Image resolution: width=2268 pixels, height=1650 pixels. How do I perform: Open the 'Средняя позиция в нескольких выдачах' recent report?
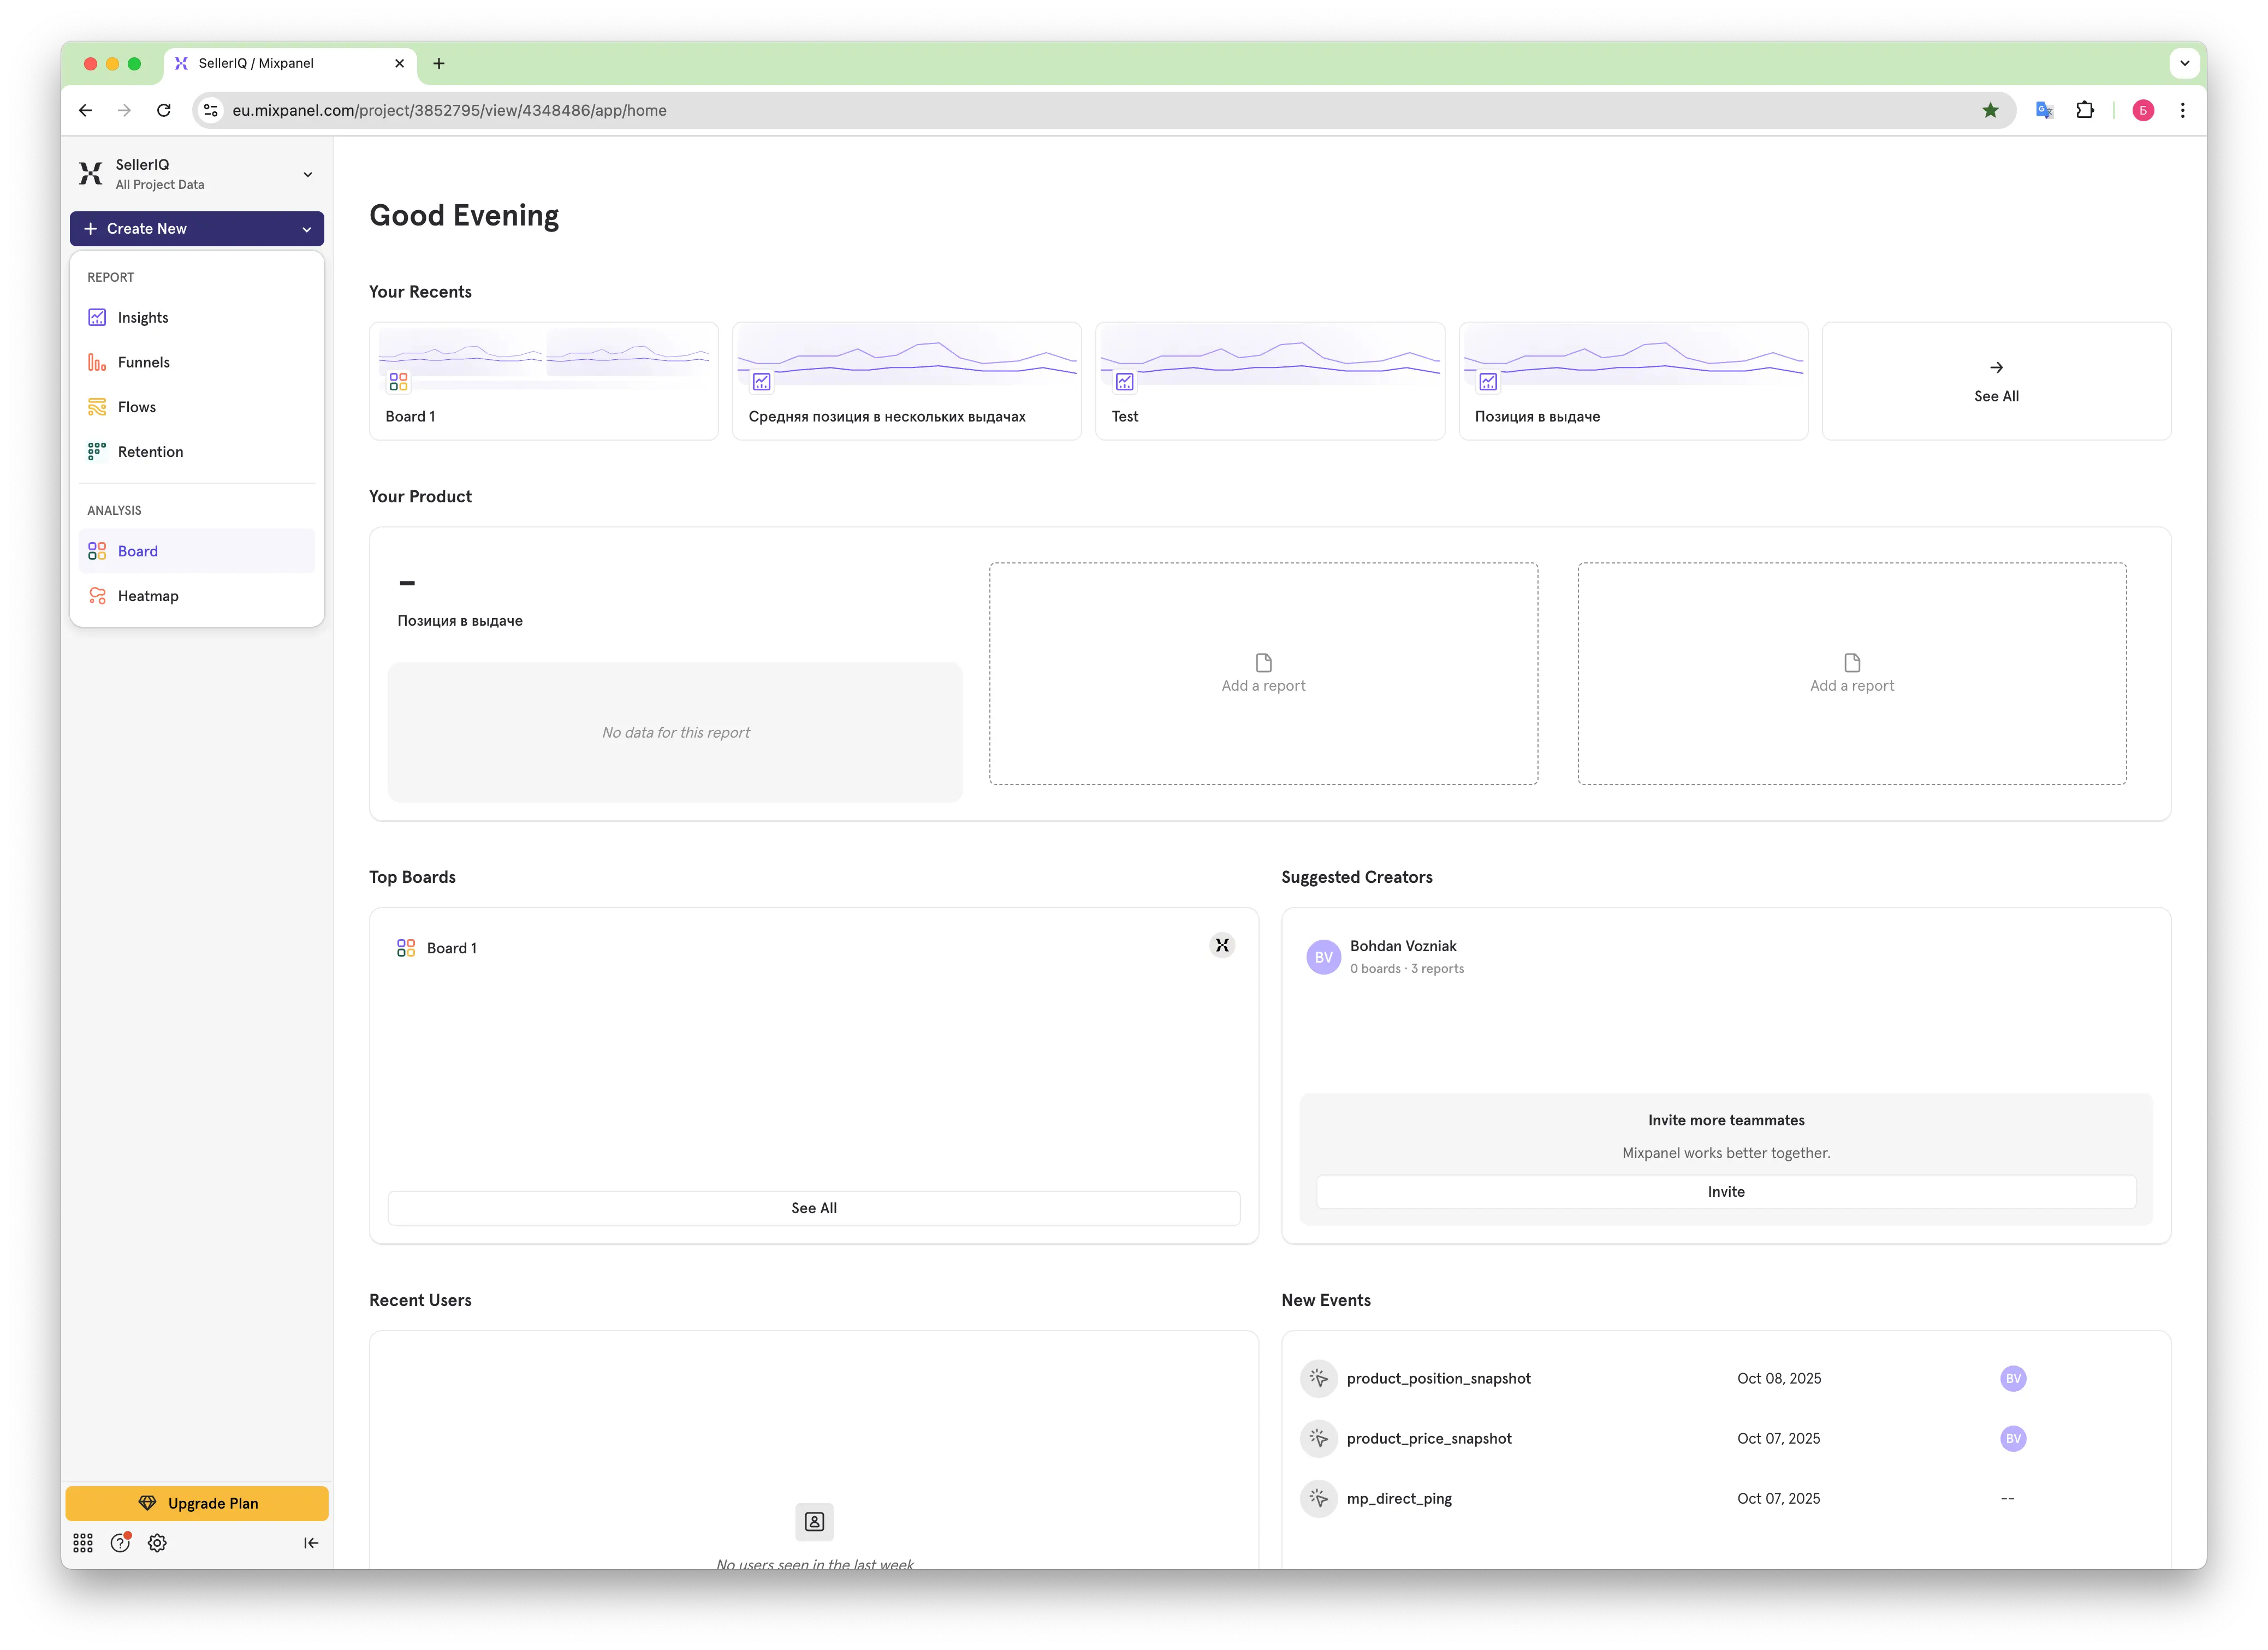[907, 381]
